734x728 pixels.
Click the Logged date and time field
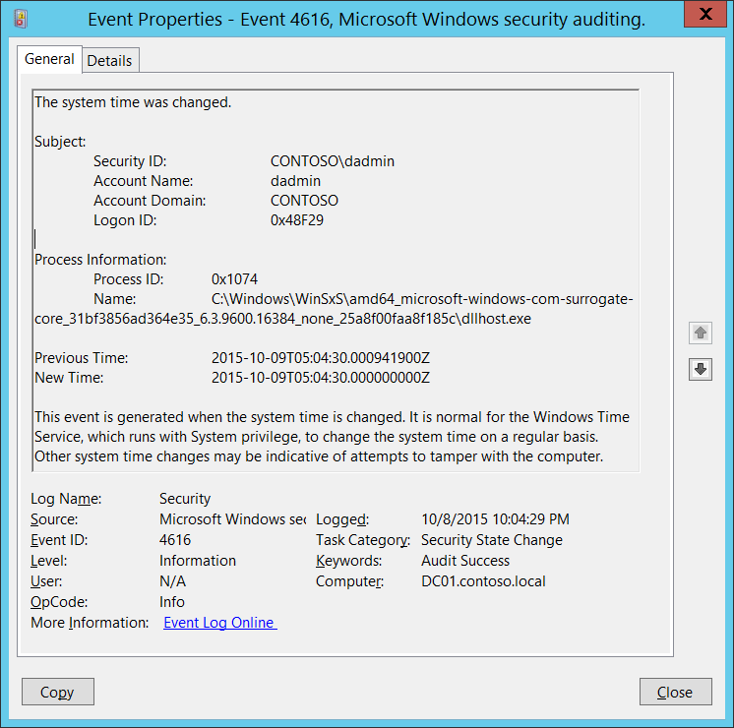coord(495,519)
